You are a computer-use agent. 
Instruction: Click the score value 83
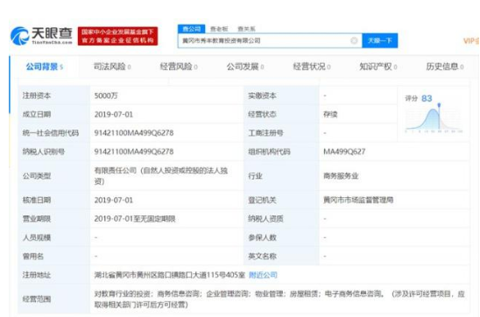point(427,98)
